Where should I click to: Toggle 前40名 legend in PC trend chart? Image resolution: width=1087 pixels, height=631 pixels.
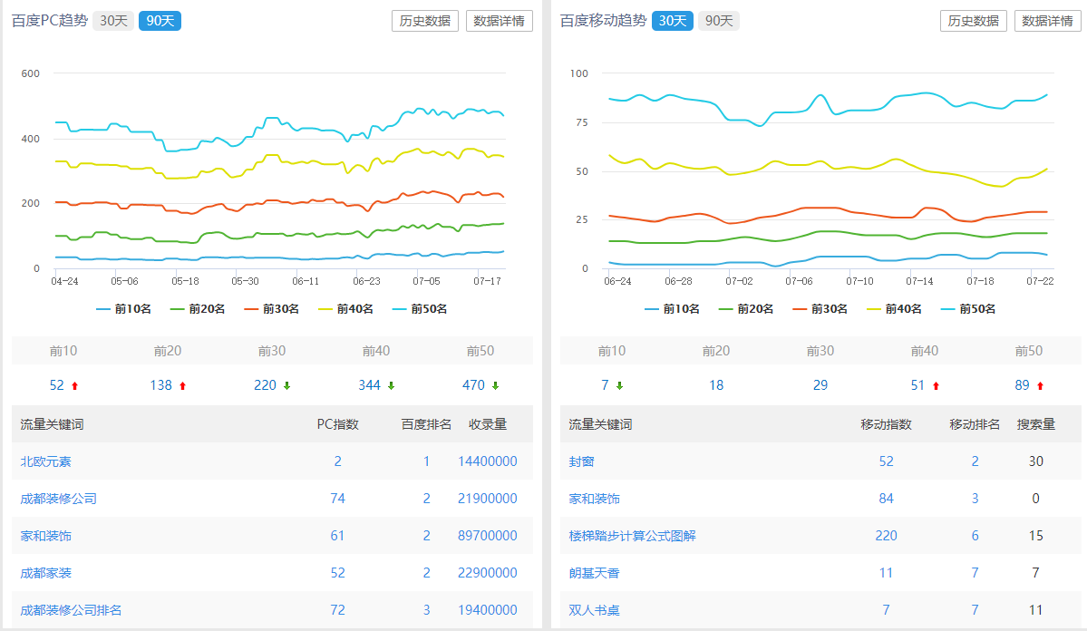click(x=345, y=309)
